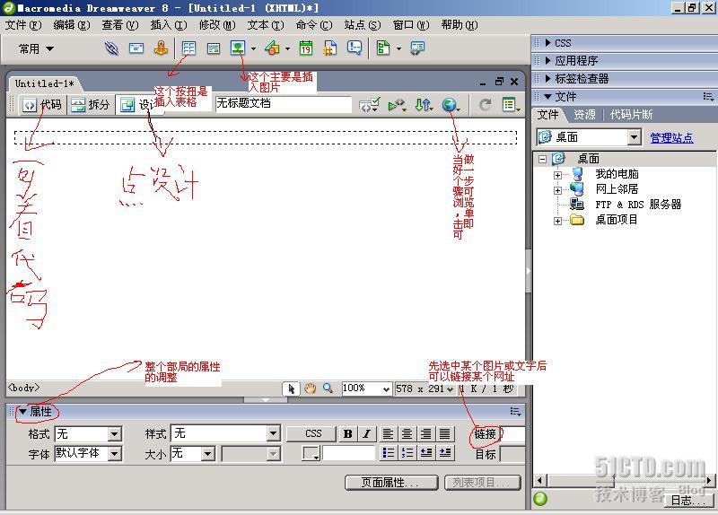Select the body tag selector
Viewport: 718px width, 515px height.
24,388
